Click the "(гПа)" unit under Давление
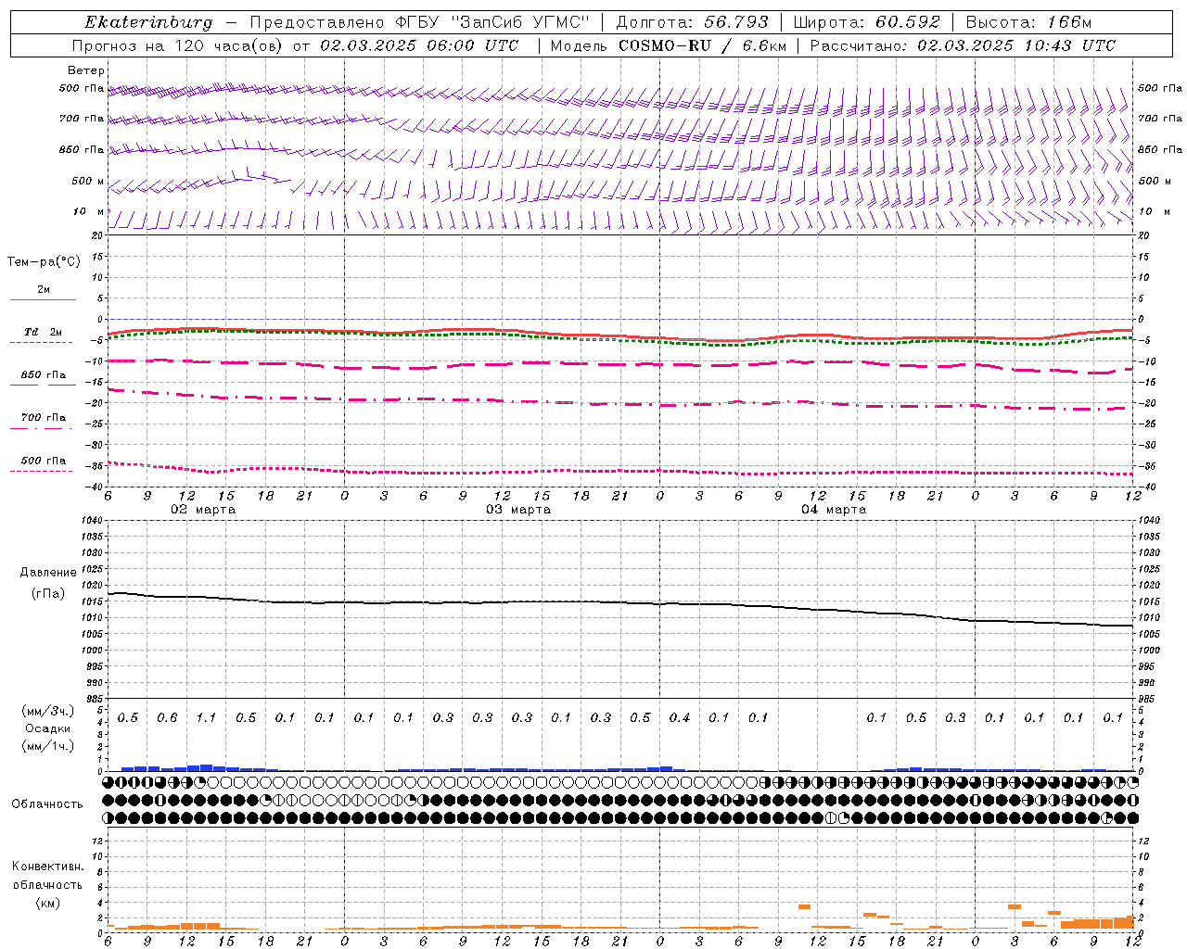This screenshot has width=1187, height=949. click(48, 593)
